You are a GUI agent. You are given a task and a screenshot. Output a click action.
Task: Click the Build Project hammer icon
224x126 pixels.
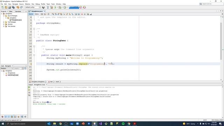(x=48, y=7)
